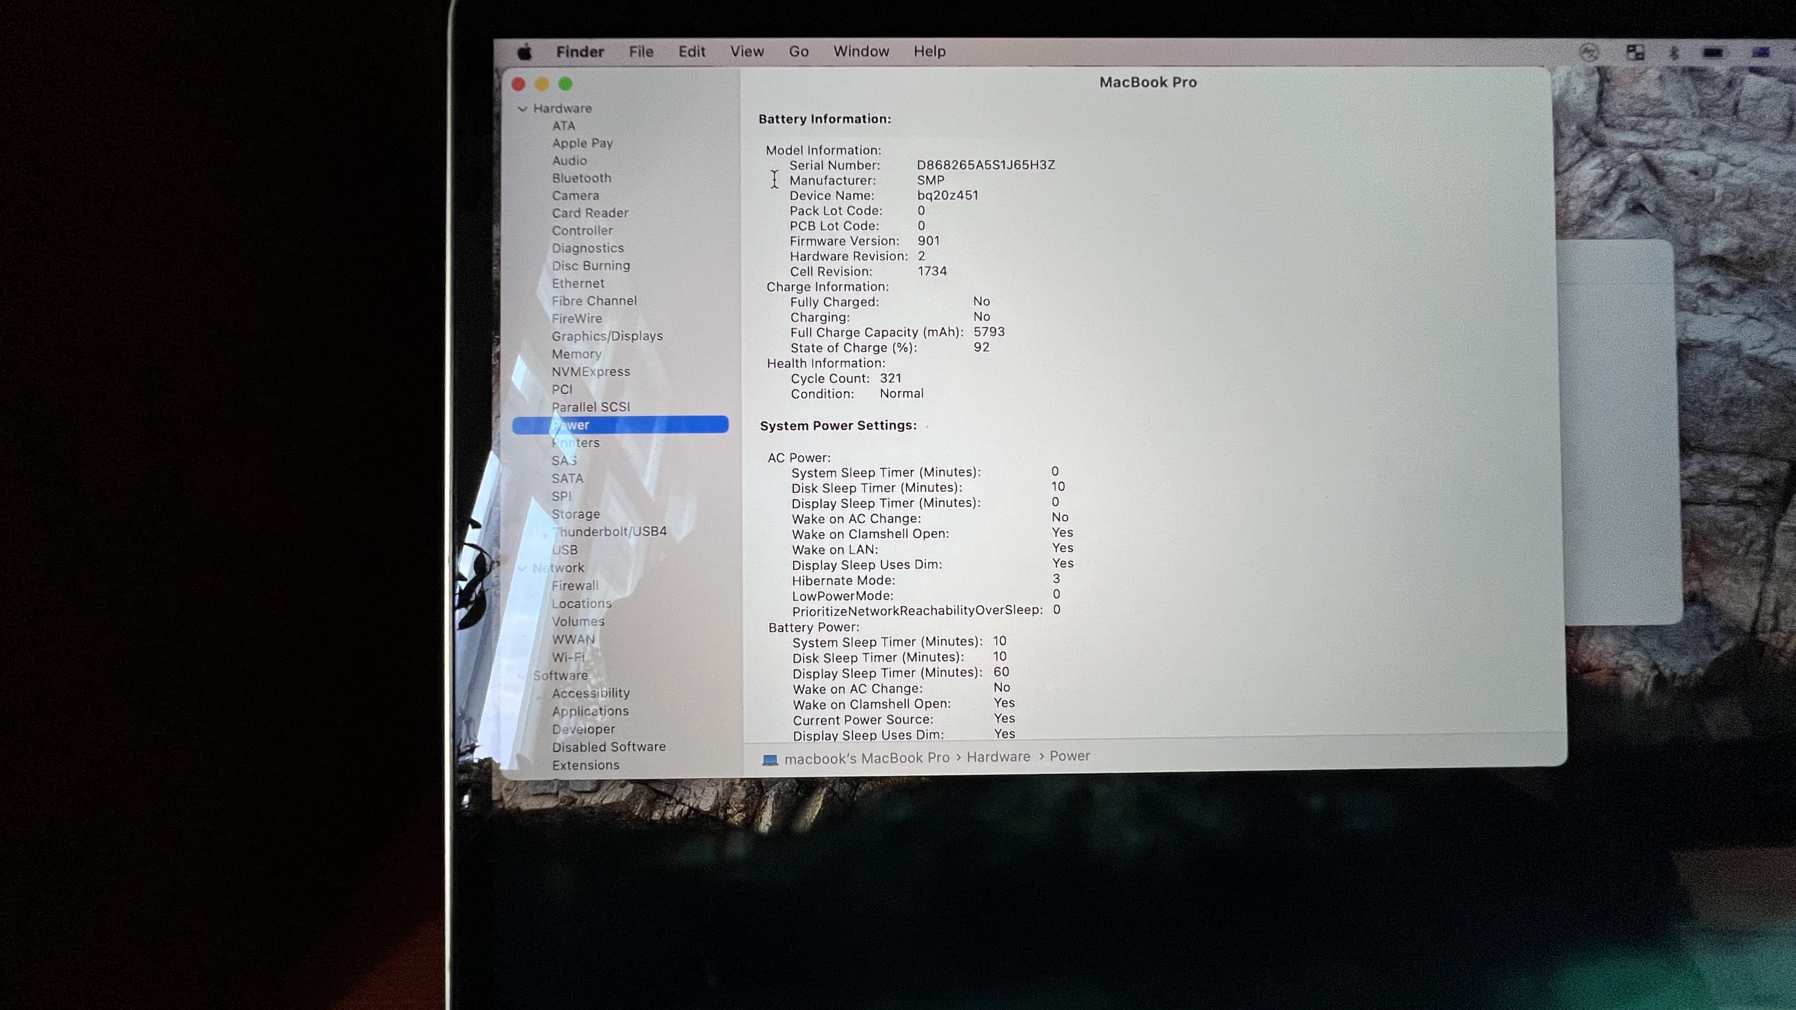Collapse the Network section chevron
1796x1010 pixels.
click(522, 568)
